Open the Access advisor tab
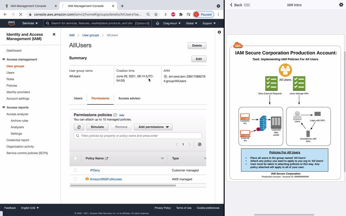Viewport: 346px width, 216px height. coord(129,98)
